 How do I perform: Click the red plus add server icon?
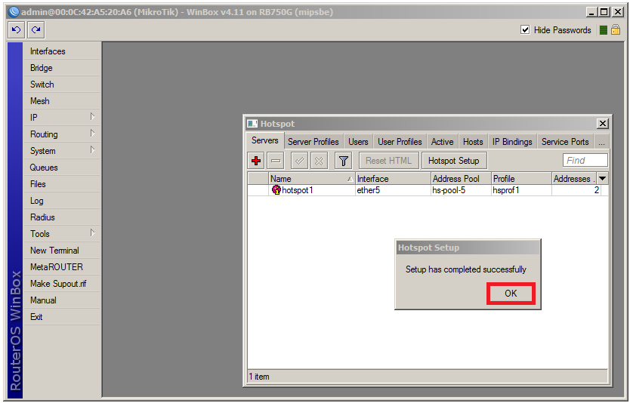[256, 161]
